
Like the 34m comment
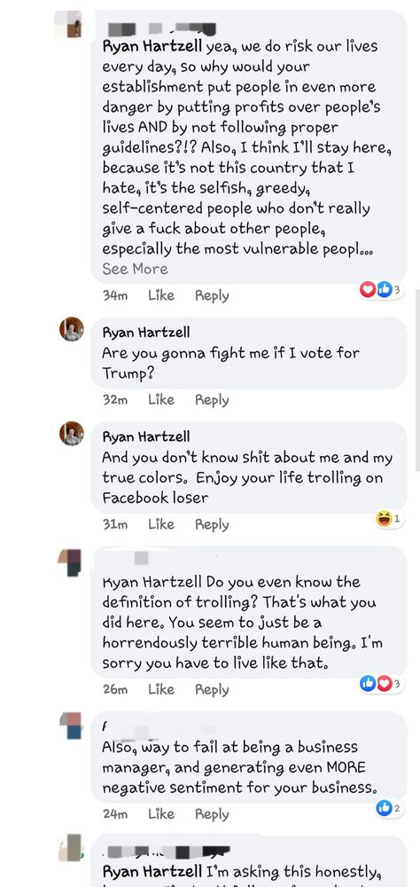[161, 295]
